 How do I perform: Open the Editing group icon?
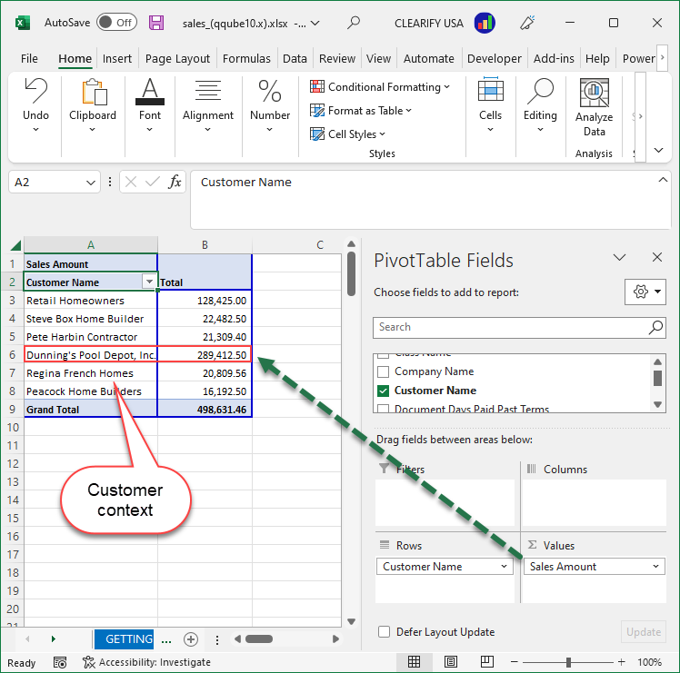tap(540, 91)
